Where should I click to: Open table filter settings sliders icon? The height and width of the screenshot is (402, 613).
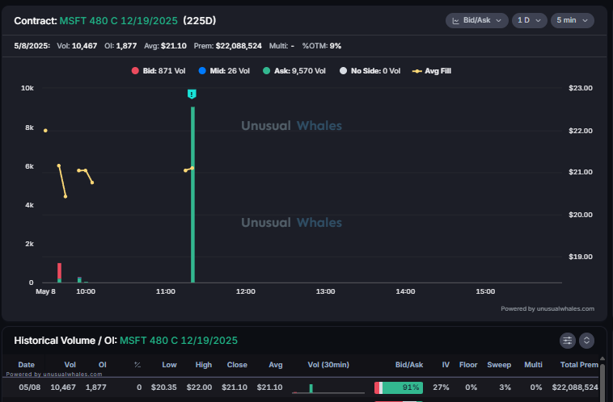coord(567,341)
